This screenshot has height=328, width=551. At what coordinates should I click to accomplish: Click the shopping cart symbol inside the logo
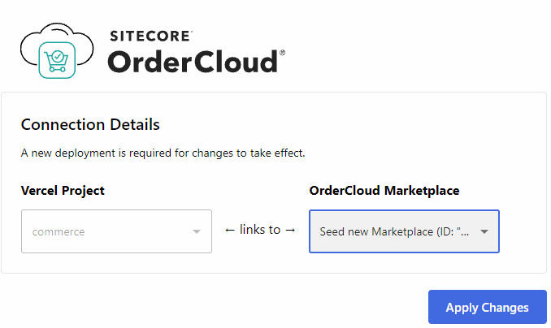tap(57, 60)
